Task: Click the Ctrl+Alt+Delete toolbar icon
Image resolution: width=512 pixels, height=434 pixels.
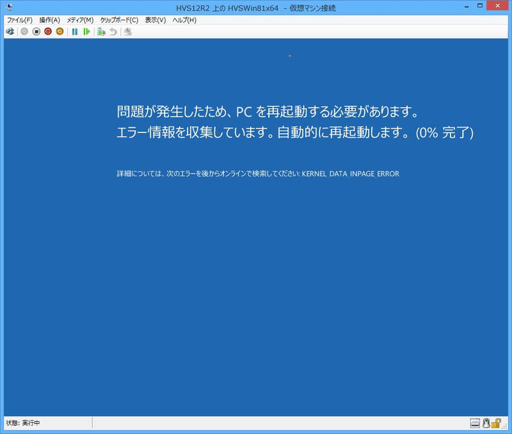Action: coord(10,31)
